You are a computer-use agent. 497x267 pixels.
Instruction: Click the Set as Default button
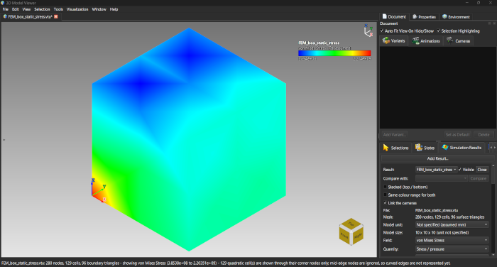coord(457,135)
